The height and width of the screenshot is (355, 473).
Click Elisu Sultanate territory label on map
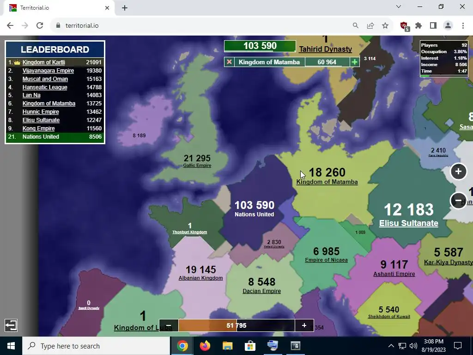(x=408, y=223)
